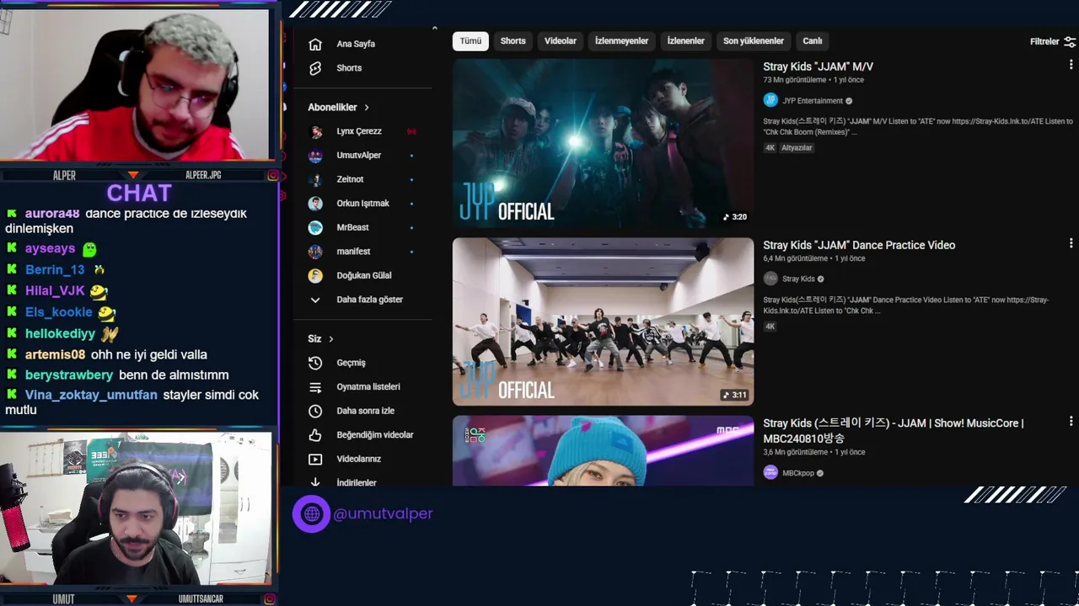The width and height of the screenshot is (1079, 606).
Task: Open the Dance Practice video thumbnail
Action: tap(603, 322)
